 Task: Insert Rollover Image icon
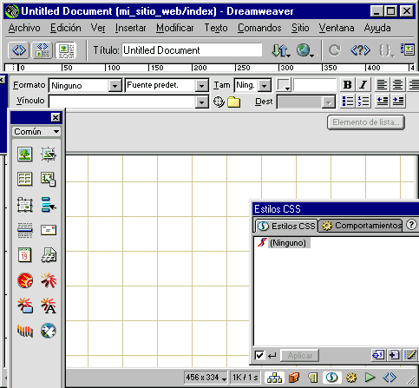[49, 154]
